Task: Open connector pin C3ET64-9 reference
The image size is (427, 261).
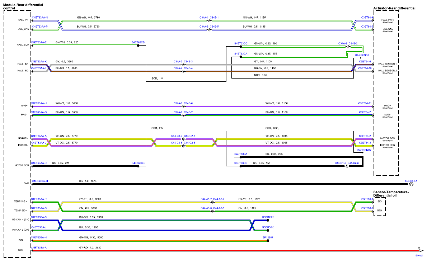Action: click(367, 27)
